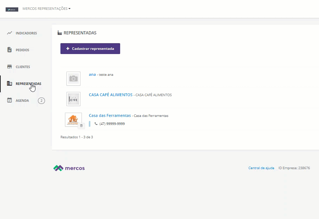Click the Indicadores chart icon
Screen dimensions: 319x219
click(9, 33)
